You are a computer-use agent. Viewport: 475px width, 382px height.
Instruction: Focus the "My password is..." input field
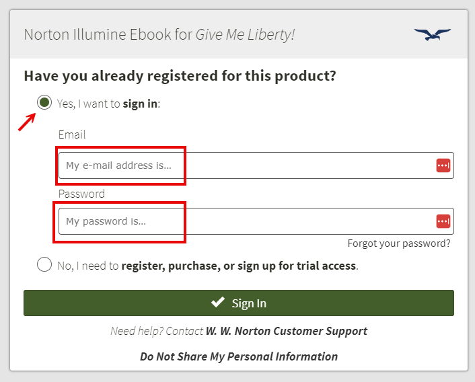coord(256,221)
